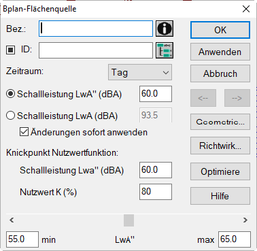Click the info icon beside Bez. field

coord(165,29)
